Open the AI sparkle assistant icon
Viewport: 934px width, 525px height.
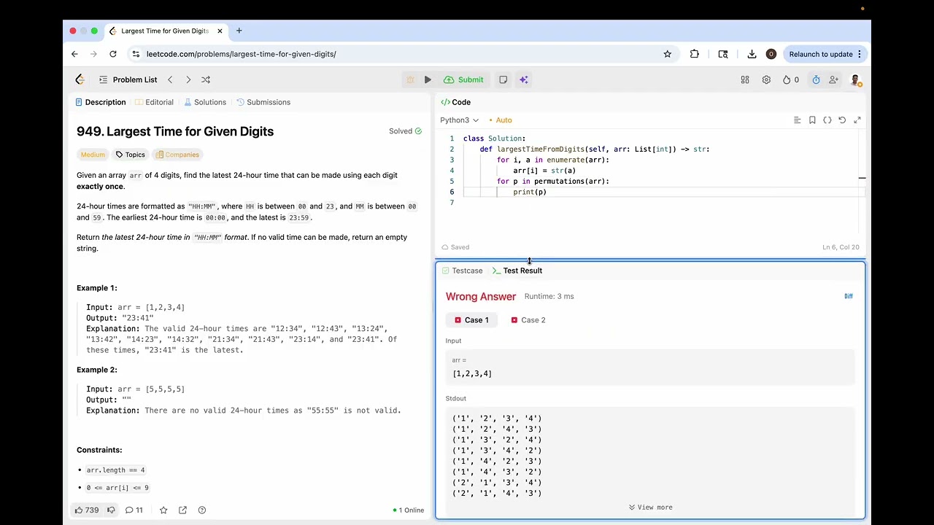[524, 79]
